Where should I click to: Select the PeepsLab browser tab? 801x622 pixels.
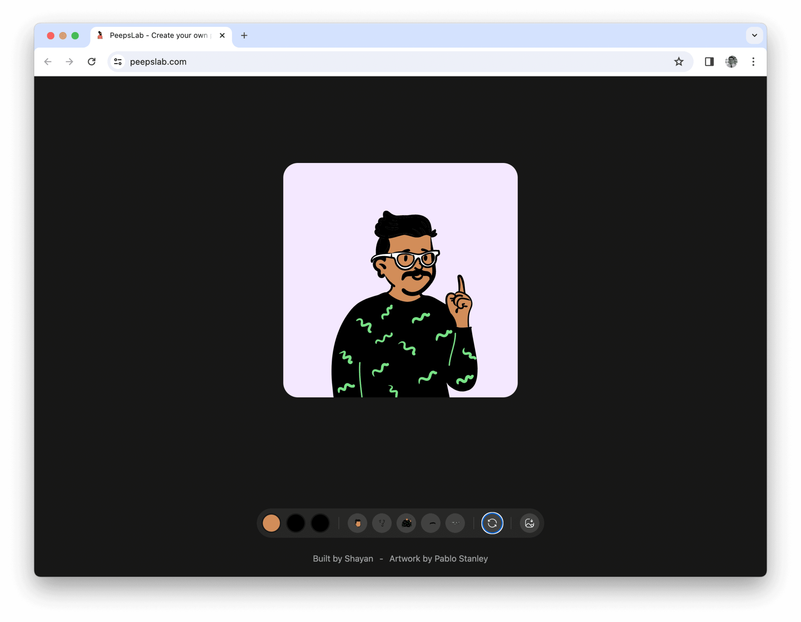(158, 35)
